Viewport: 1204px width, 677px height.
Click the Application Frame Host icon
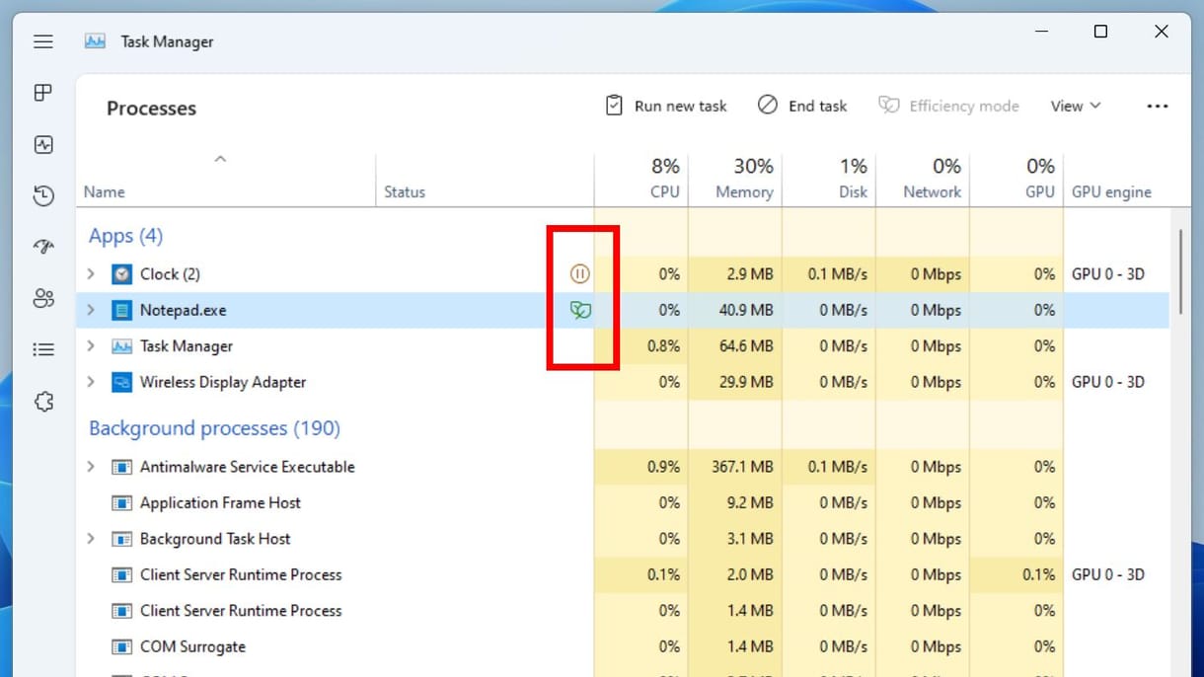coord(121,503)
